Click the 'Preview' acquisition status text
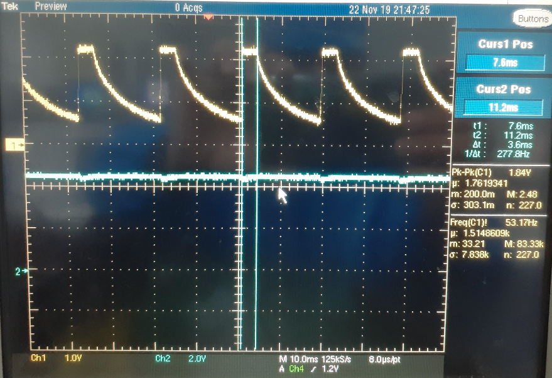This screenshot has width=552, height=378. [51, 6]
